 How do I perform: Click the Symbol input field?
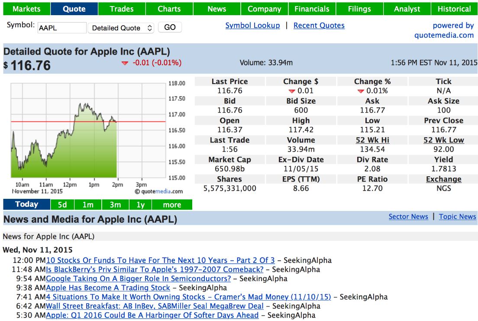coord(62,28)
